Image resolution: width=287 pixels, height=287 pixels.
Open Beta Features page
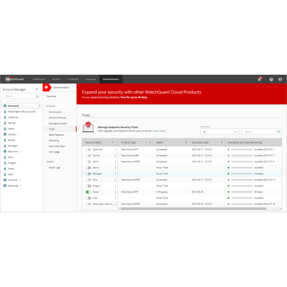pos(56,135)
